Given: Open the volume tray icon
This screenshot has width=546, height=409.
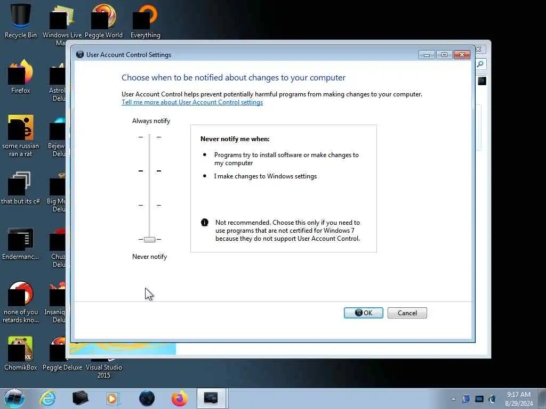Looking at the screenshot, I should click(x=492, y=399).
